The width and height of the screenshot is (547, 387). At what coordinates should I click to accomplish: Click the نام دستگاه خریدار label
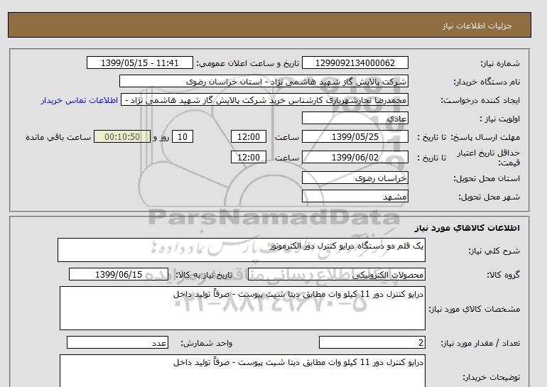[x=487, y=82]
